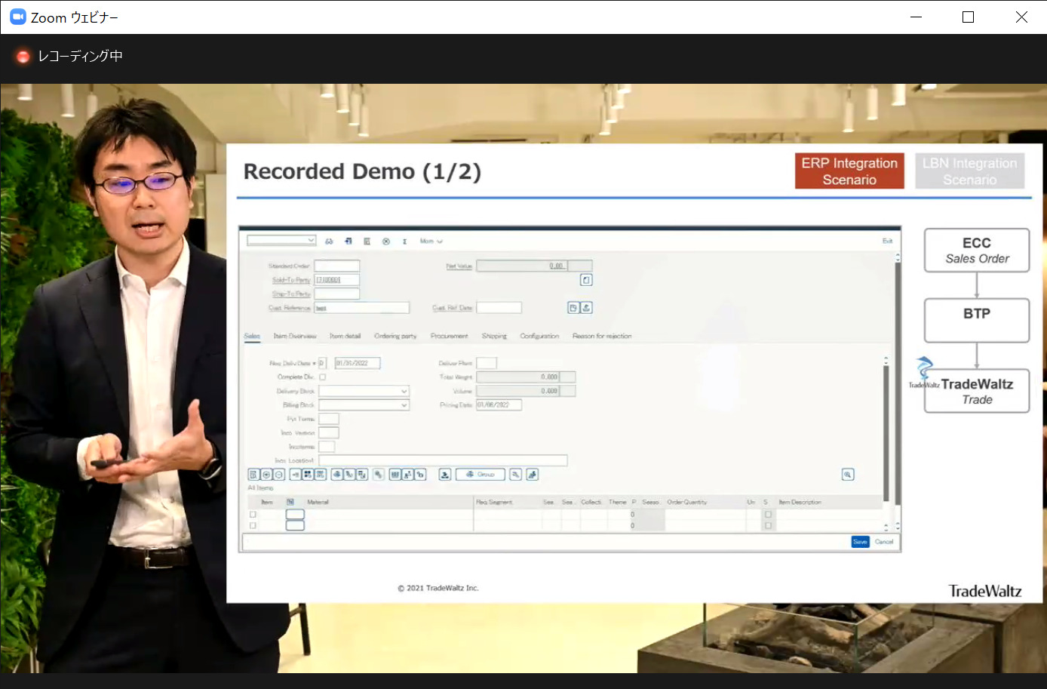Click the Req. Deliv. Date value field
Screen dimensions: 1047x689
pyautogui.click(x=357, y=363)
